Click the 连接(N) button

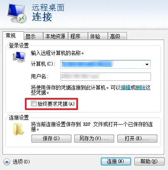click(116, 161)
